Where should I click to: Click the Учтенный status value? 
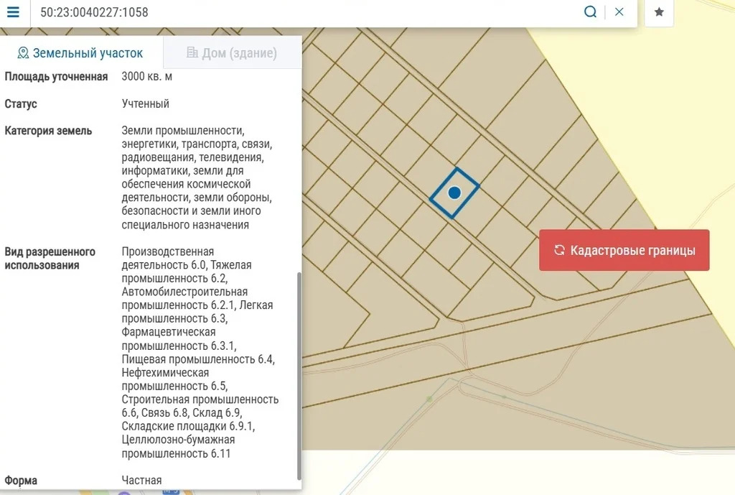(x=146, y=103)
